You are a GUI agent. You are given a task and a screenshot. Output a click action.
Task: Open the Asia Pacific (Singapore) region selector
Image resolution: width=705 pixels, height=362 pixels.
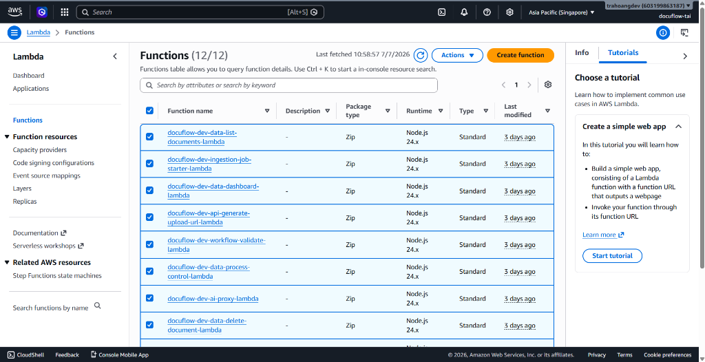coord(562,12)
